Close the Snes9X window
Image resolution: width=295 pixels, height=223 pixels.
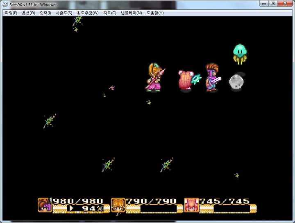click(285, 3)
